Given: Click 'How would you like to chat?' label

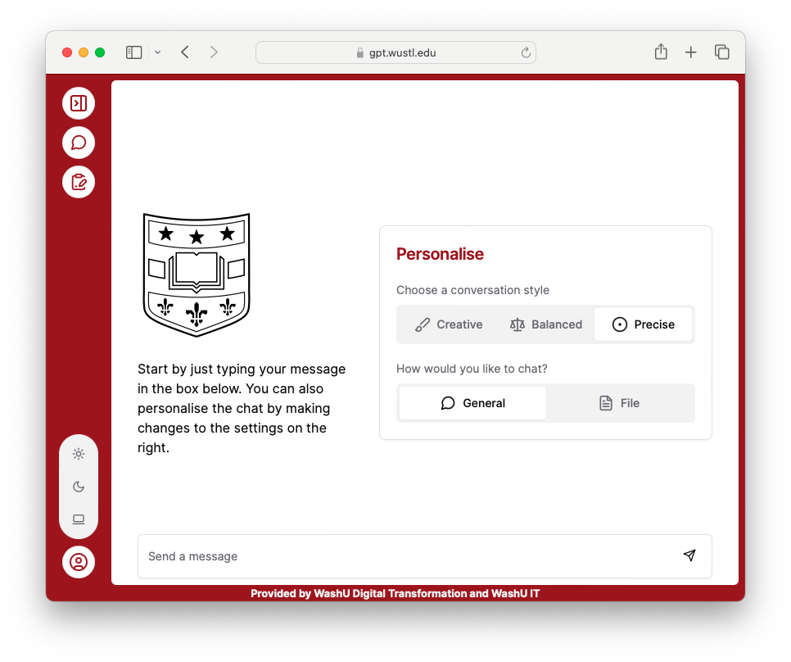Looking at the screenshot, I should coord(472,369).
